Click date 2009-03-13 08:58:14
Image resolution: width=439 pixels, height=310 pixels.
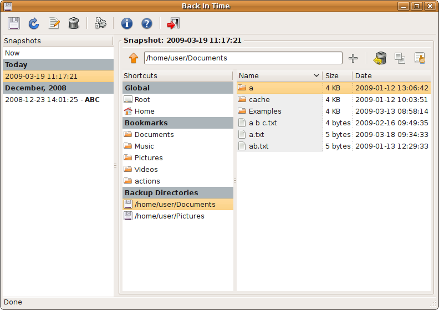[392, 111]
